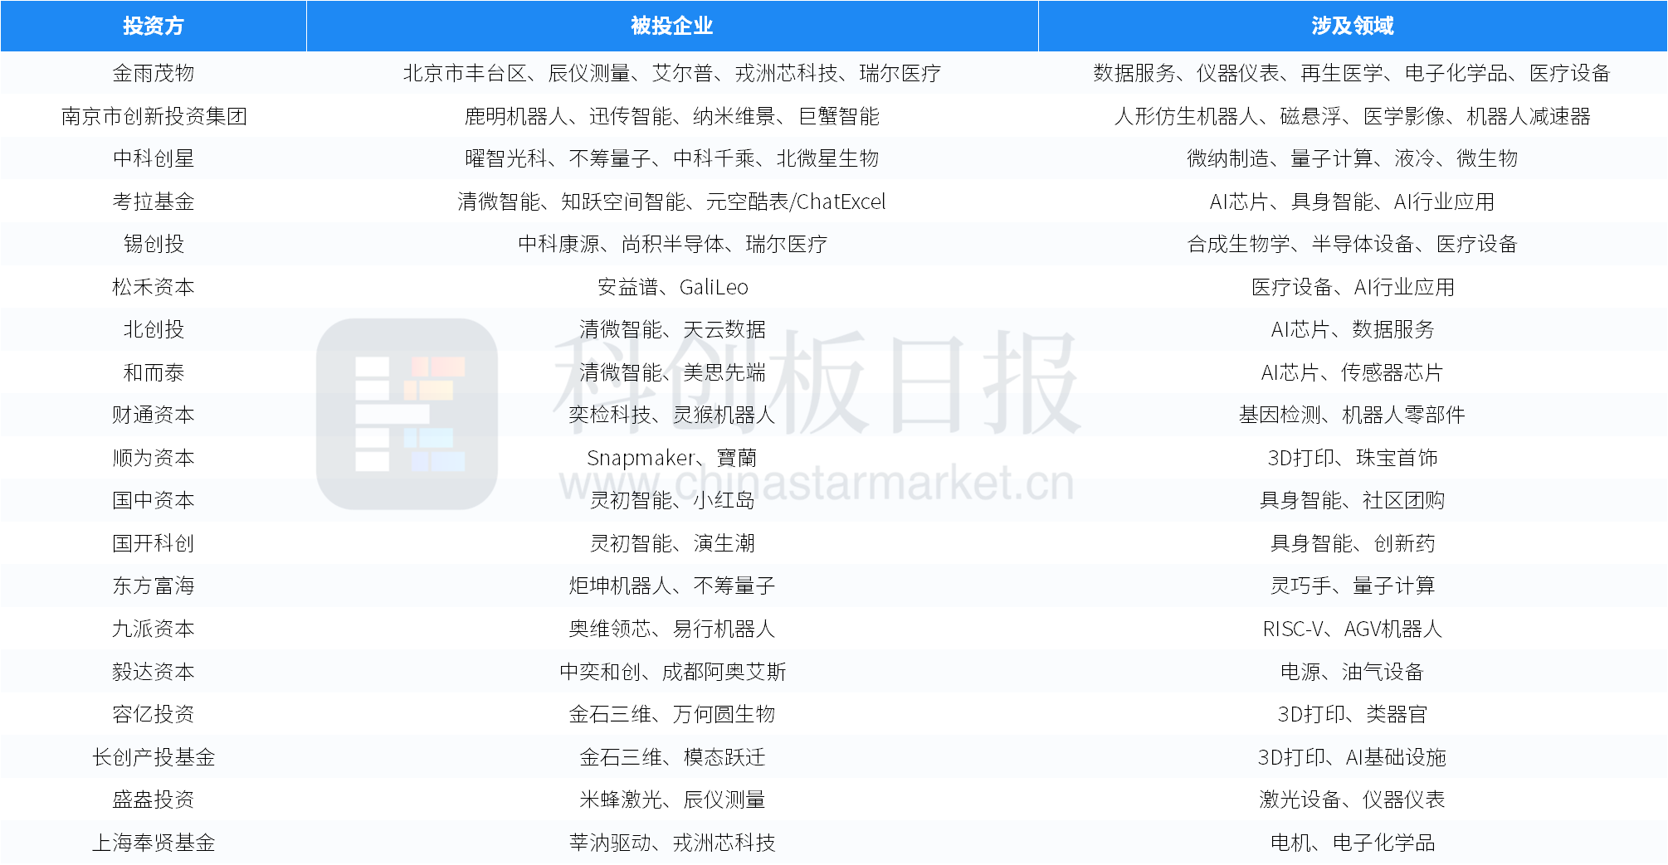
Task: Click the 投资方 column header
Action: [x=154, y=26]
